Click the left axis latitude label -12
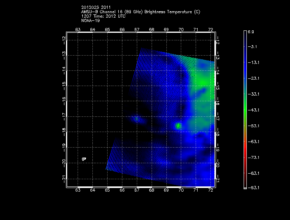 tap(64, 40)
